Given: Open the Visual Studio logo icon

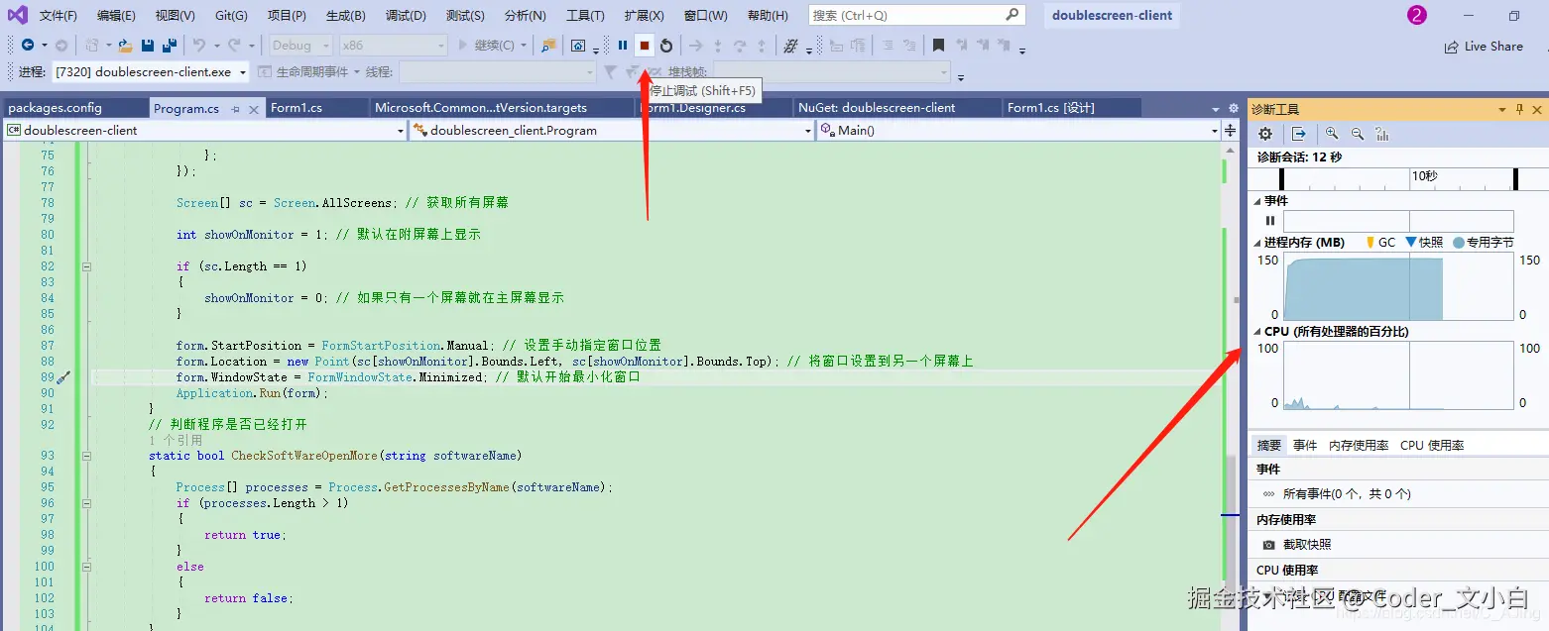Looking at the screenshot, I should tap(17, 15).
